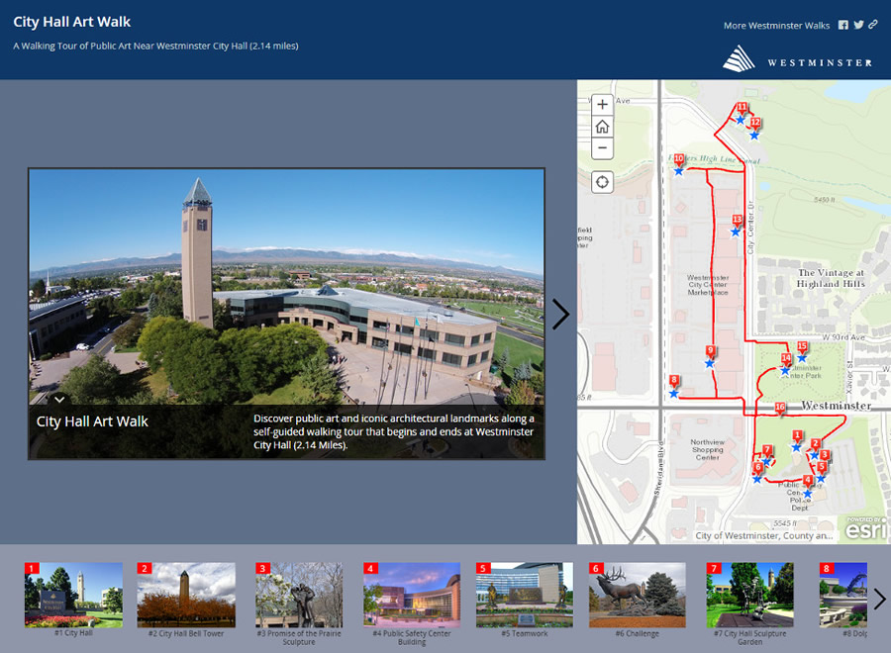Select map marker 5 near City Hall
This screenshot has height=653, width=891.
tap(822, 467)
